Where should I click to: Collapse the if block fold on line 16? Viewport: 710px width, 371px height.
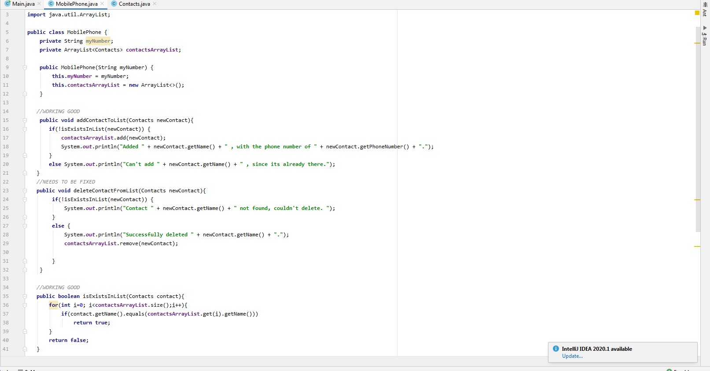tap(25, 129)
